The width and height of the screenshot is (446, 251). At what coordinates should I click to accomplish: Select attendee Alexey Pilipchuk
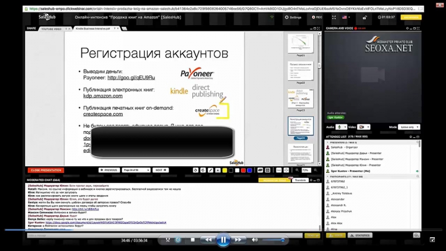point(341,211)
